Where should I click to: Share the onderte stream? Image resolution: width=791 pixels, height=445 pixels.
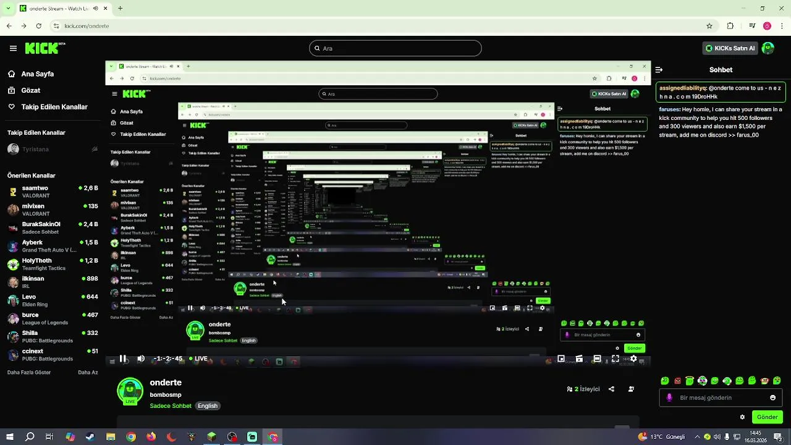tap(611, 389)
